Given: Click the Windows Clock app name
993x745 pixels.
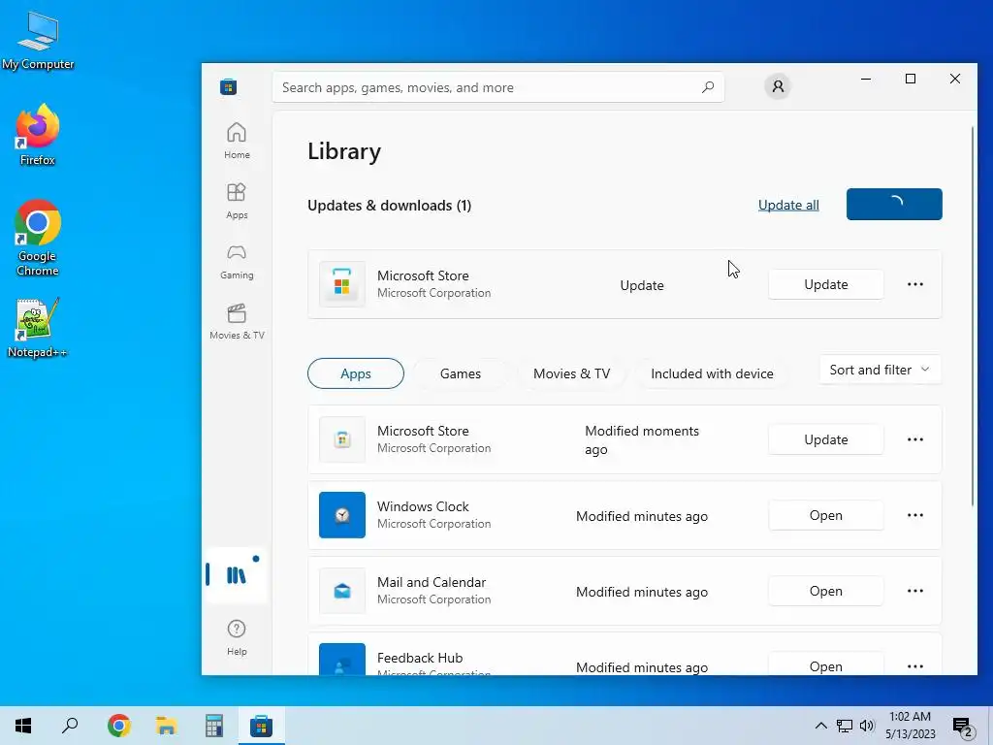Looking at the screenshot, I should pyautogui.click(x=423, y=506).
